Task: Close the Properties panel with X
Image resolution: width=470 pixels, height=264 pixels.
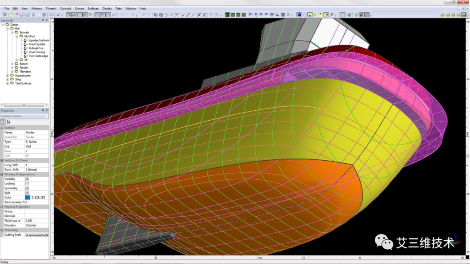Action: (47, 111)
